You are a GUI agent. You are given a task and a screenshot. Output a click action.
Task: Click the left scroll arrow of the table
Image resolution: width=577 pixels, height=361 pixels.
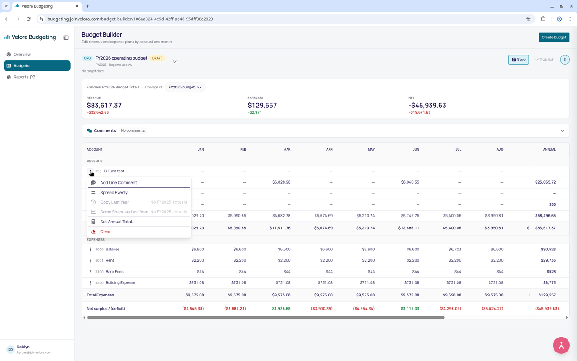point(84,318)
